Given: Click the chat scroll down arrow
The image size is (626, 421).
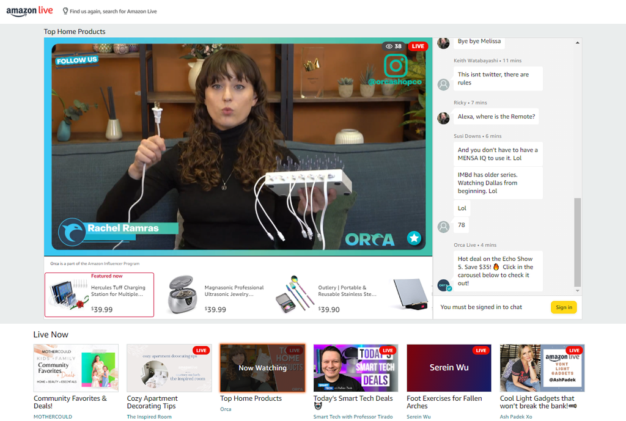Looking at the screenshot, I should pyautogui.click(x=577, y=290).
